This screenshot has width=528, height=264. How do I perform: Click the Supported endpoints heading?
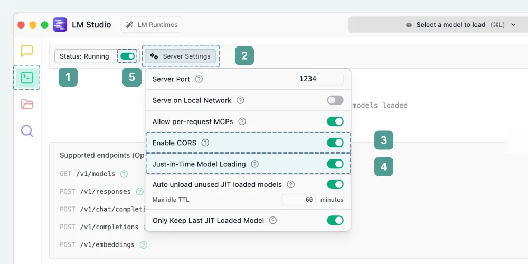102,155
